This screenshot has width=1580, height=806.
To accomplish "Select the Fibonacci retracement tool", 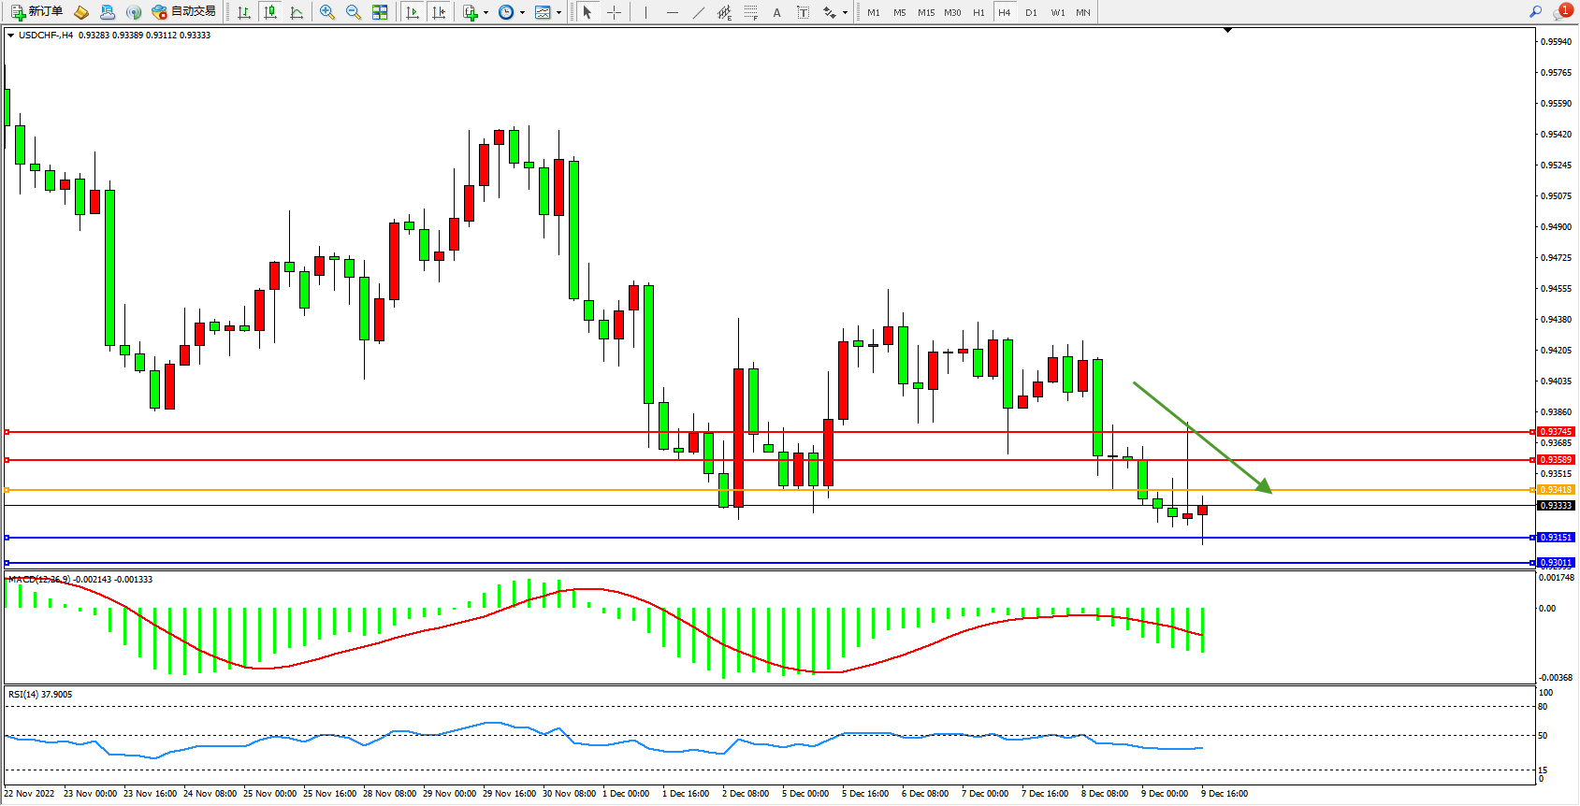I will click(750, 12).
